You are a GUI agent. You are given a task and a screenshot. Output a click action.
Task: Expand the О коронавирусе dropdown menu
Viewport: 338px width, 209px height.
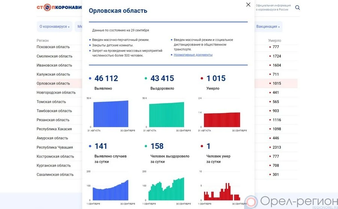pos(54,27)
